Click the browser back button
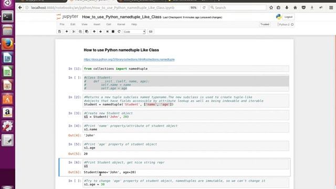 20,7
